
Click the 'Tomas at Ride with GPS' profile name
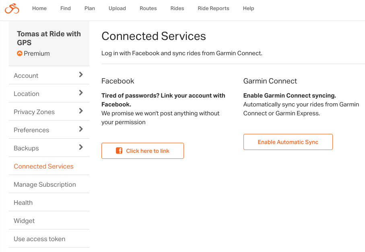pos(49,38)
